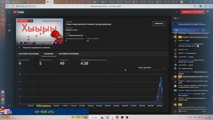Open the OBS Studio taskbar icon
This screenshot has width=213, height=120.
pos(127,117)
